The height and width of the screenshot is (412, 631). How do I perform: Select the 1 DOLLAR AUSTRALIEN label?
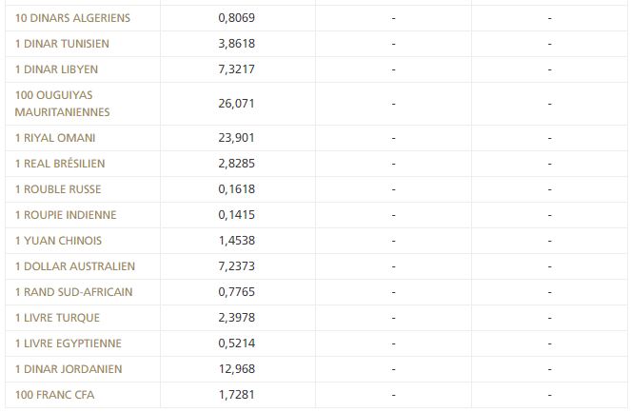click(75, 266)
